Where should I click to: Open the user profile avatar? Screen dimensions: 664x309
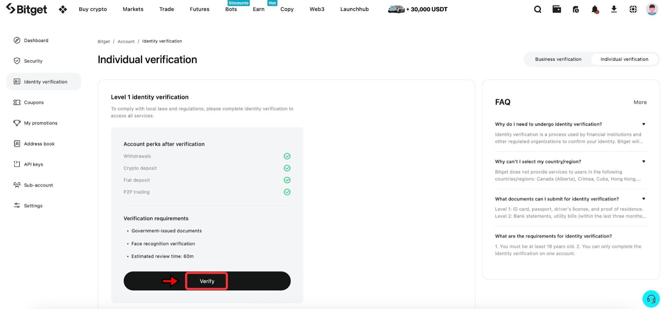[652, 9]
